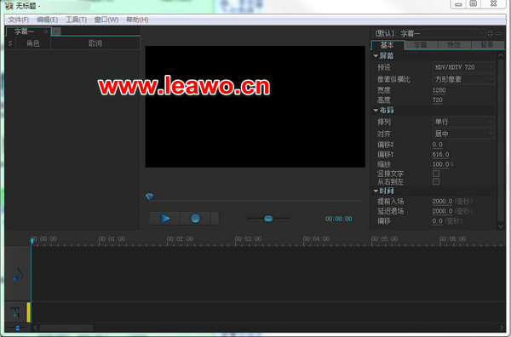Viewport: 511px width, 337px height.
Task: Enable the 竖排文字 checkbox
Action: (436, 174)
